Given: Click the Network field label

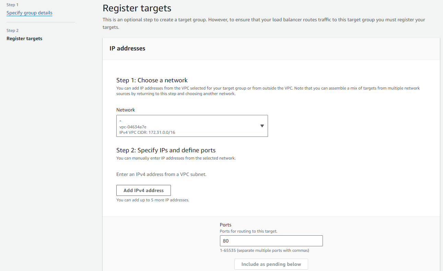Looking at the screenshot, I should (126, 110).
